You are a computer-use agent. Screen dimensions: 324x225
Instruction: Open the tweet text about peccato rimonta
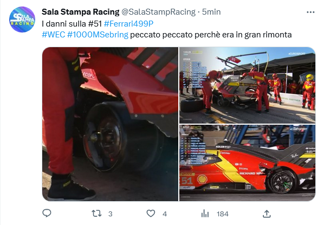coord(211,35)
